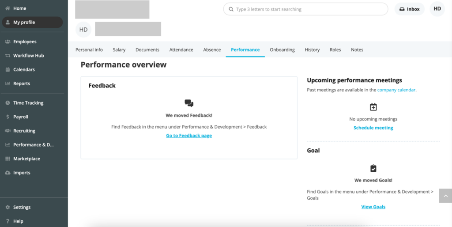Open the Roles tab
The width and height of the screenshot is (452, 227).
point(335,49)
